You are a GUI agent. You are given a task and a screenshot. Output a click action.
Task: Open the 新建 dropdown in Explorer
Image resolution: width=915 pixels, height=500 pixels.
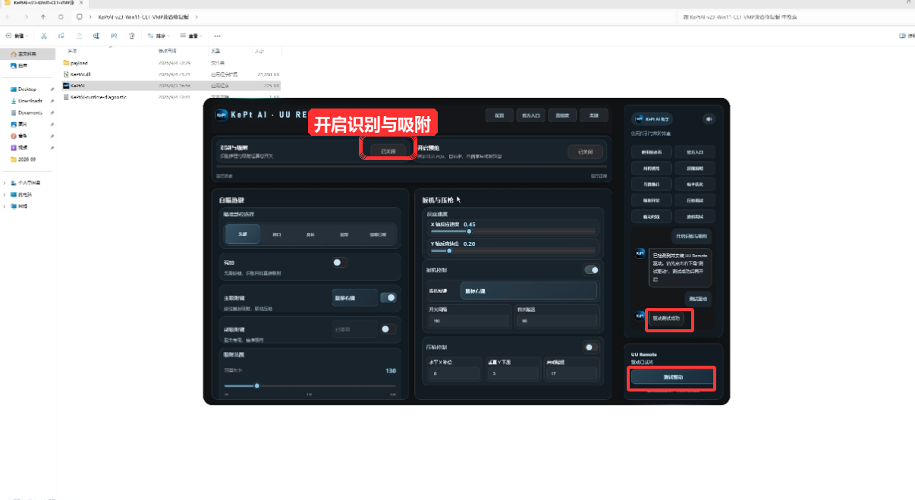coord(16,36)
